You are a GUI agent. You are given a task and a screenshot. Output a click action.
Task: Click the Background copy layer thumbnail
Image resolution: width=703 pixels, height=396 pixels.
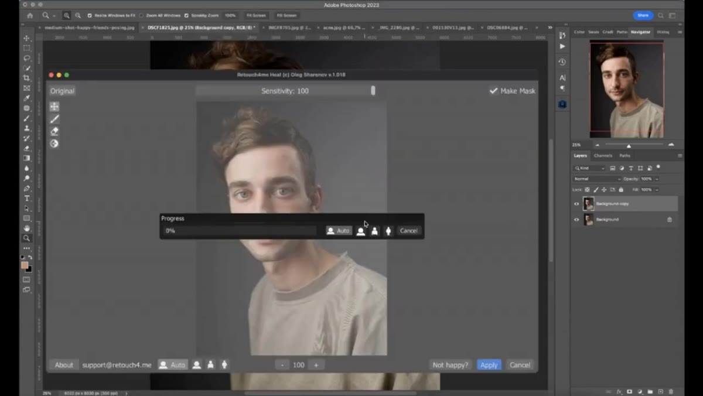(588, 204)
